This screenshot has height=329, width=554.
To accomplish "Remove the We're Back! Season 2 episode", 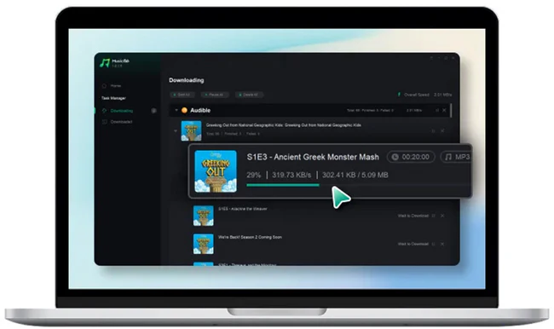I will click(x=442, y=244).
